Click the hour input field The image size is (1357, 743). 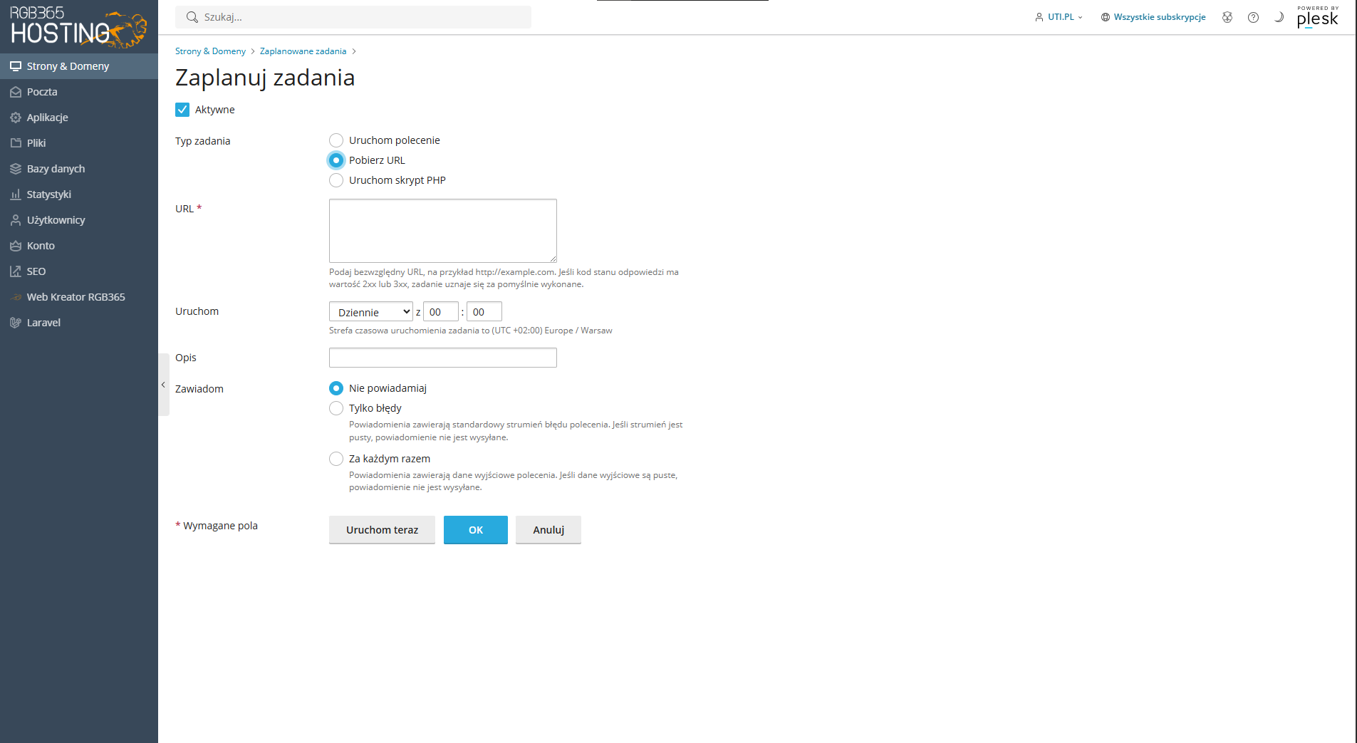click(x=441, y=312)
